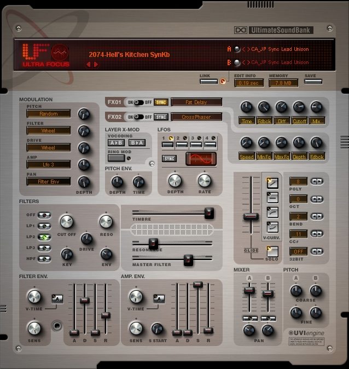
Task: Select the HPF filter type
Action: pyautogui.click(x=44, y=259)
